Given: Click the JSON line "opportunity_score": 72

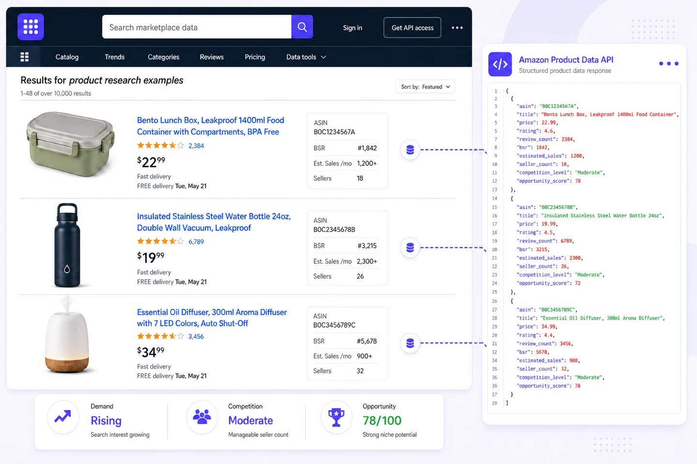Looking at the screenshot, I should click(548, 283).
